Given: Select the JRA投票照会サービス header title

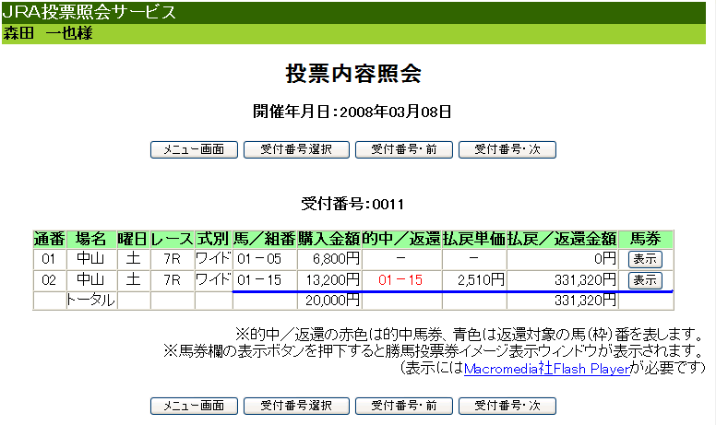Looking at the screenshot, I should tap(89, 12).
